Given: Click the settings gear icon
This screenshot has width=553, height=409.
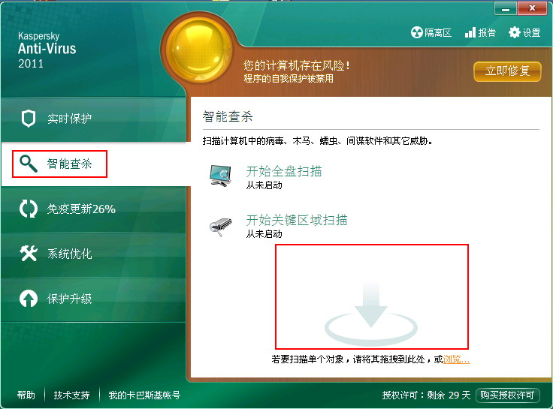Looking at the screenshot, I should [514, 32].
